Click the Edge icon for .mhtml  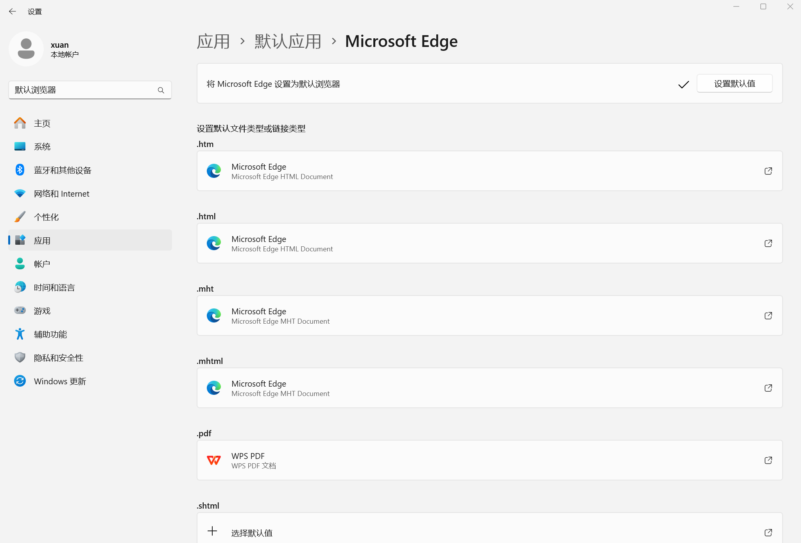pyautogui.click(x=214, y=388)
